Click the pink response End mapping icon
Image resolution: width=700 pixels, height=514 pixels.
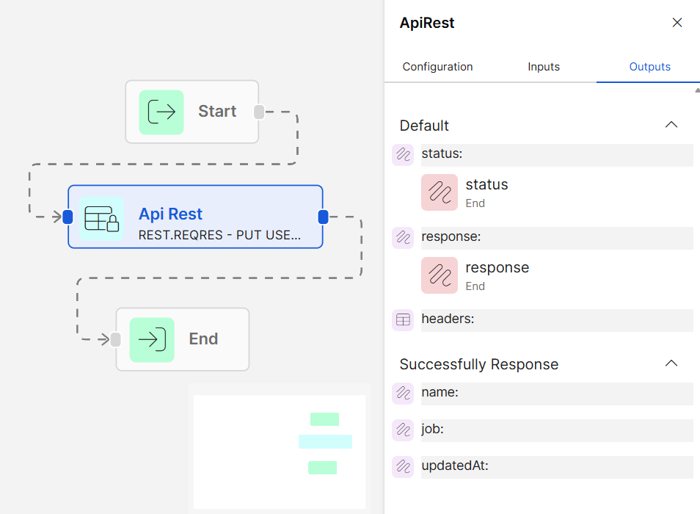tap(440, 275)
